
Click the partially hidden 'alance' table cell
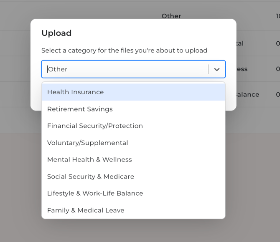tap(248, 95)
